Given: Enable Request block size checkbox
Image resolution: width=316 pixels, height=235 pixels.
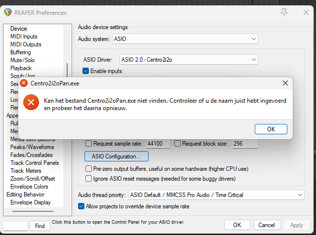Looking at the screenshot, I should [177, 144].
